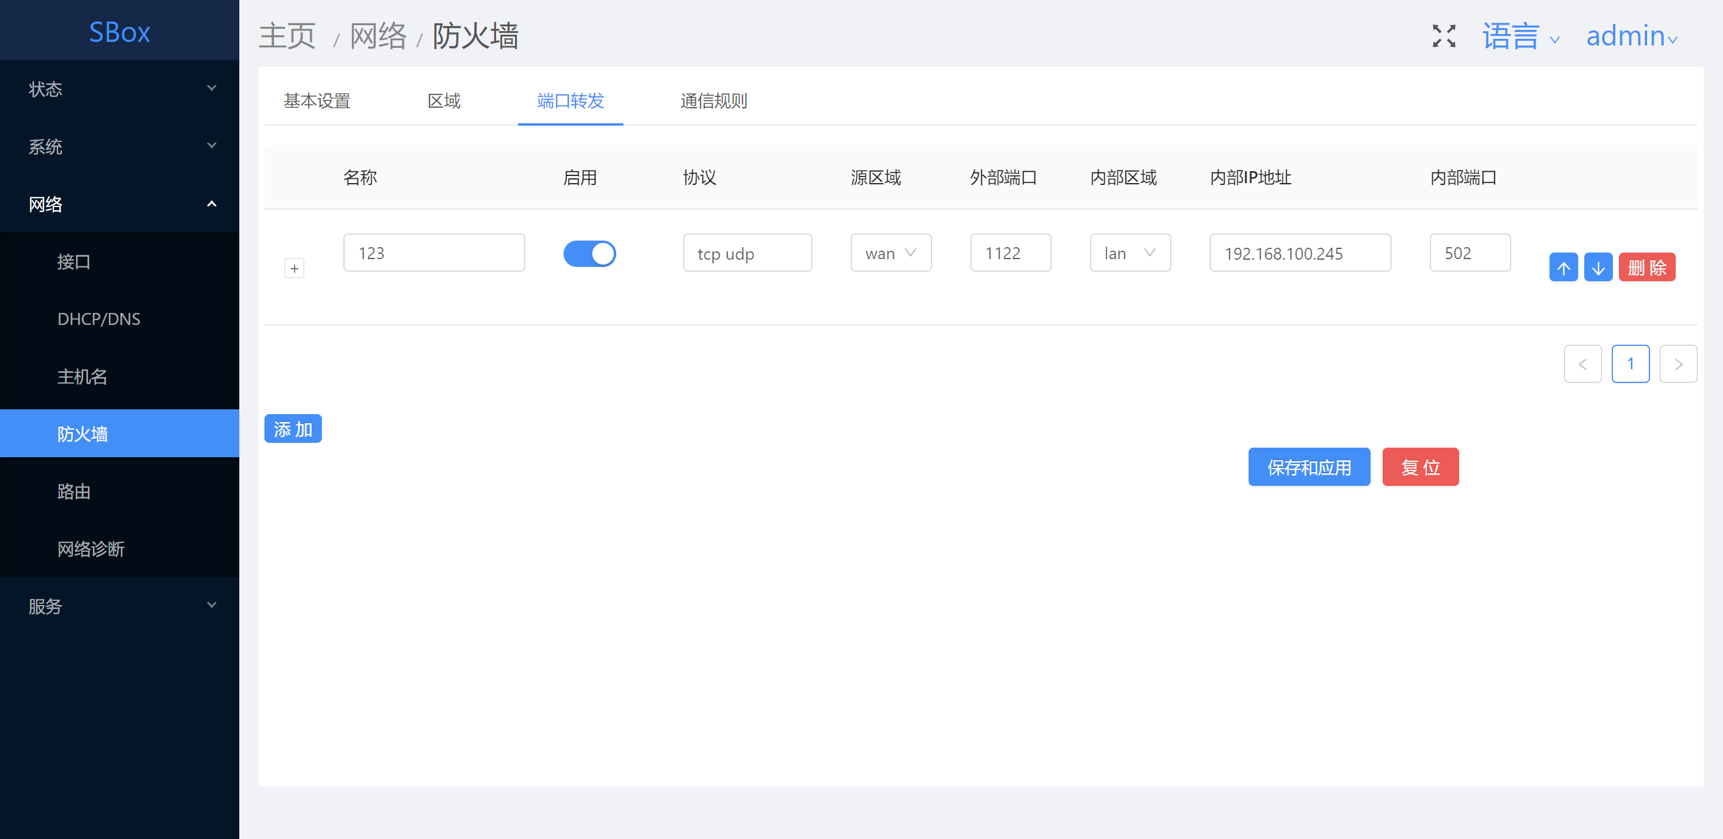Click the fullscreen toggle icon

(x=1444, y=36)
